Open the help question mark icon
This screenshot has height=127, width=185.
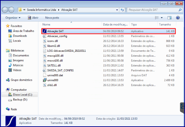click(178, 18)
